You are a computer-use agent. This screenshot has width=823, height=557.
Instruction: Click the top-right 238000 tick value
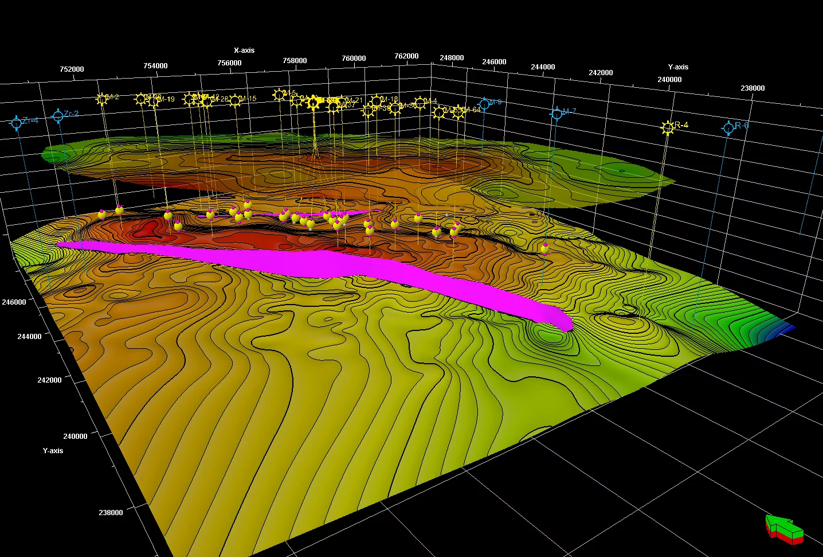(753, 88)
